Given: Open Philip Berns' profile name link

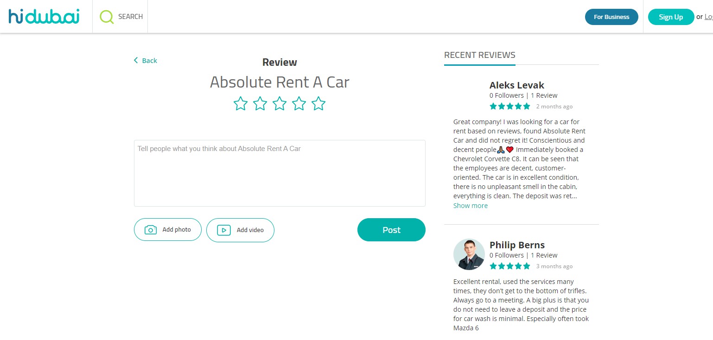Looking at the screenshot, I should tap(517, 245).
